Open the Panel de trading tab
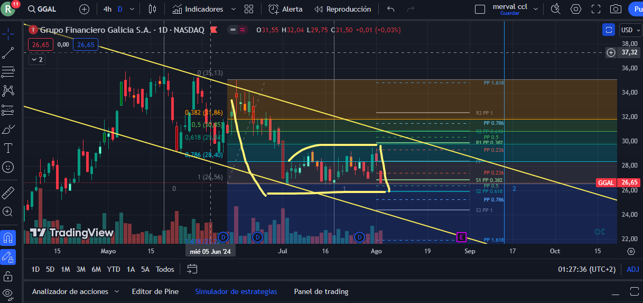The height and width of the screenshot is (303, 643). click(x=321, y=291)
